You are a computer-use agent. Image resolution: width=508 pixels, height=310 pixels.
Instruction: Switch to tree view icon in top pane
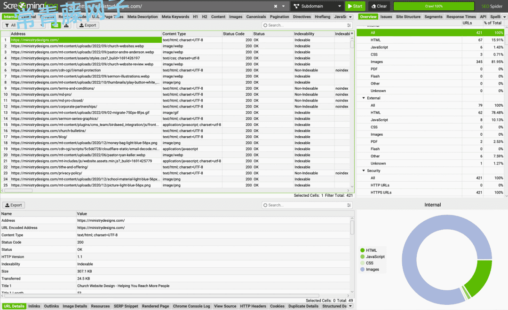pyautogui.click(x=66, y=25)
